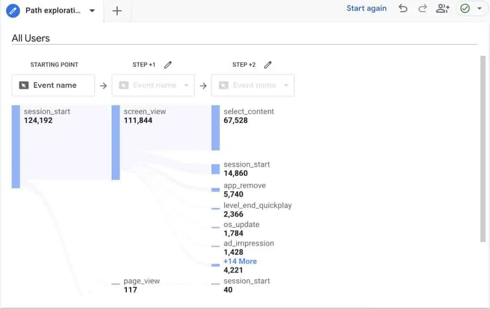Click the undo arrow icon

(403, 8)
